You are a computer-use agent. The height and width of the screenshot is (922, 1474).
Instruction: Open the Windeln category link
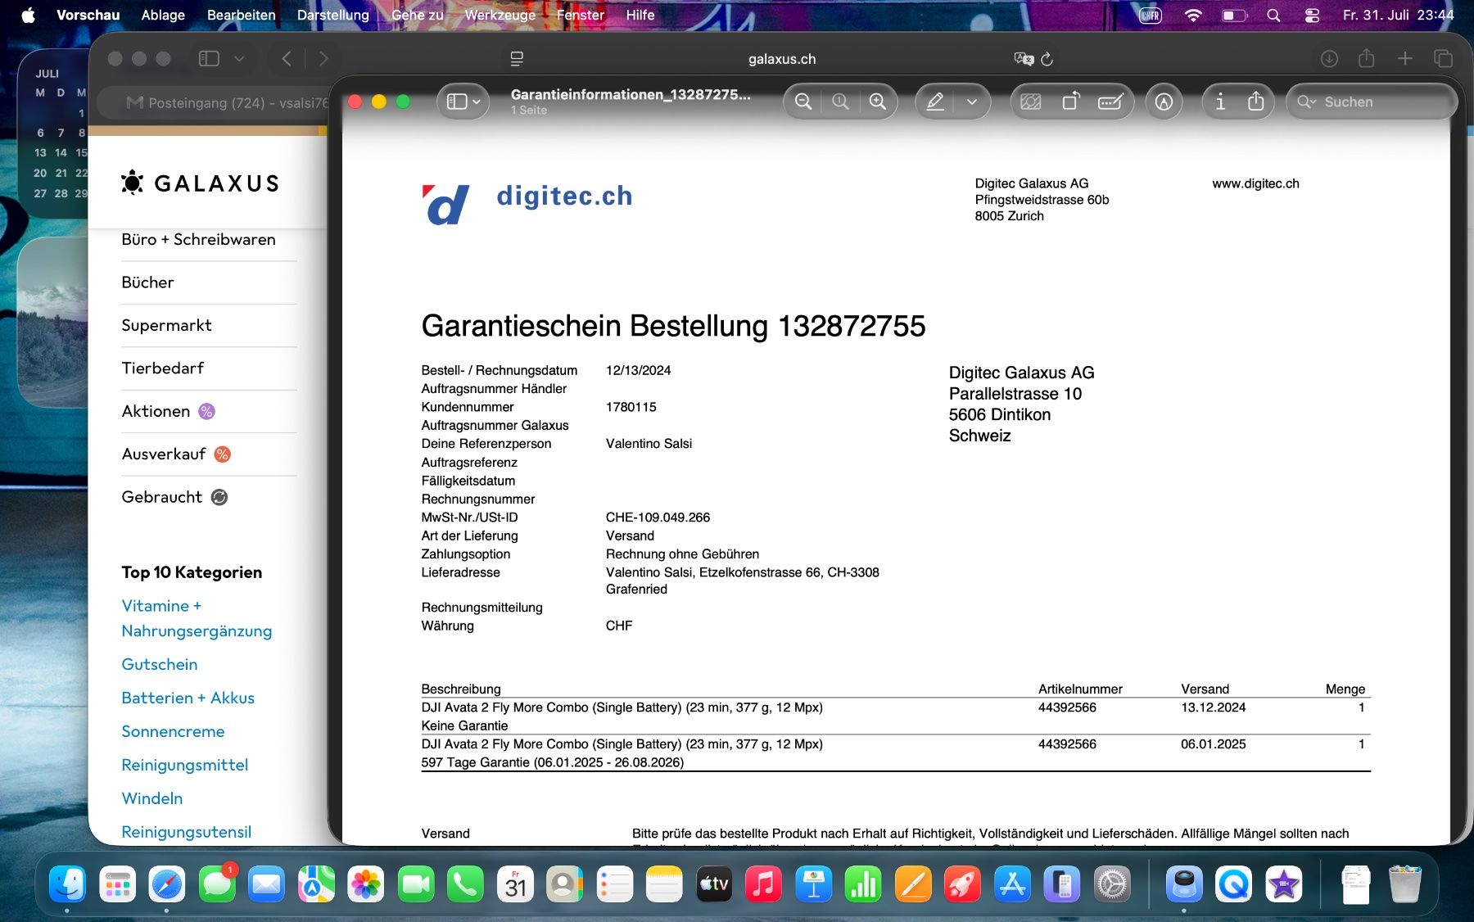(x=152, y=798)
